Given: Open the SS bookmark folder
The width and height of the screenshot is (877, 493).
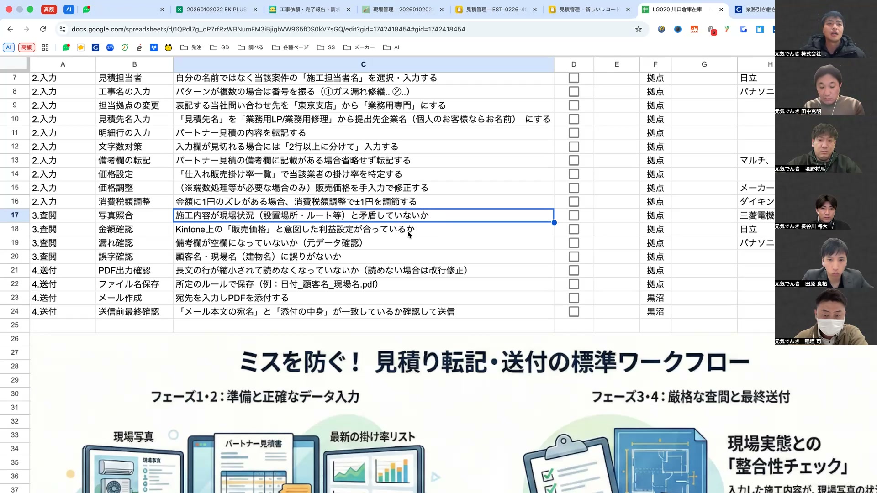Looking at the screenshot, I should pyautogui.click(x=326, y=47).
